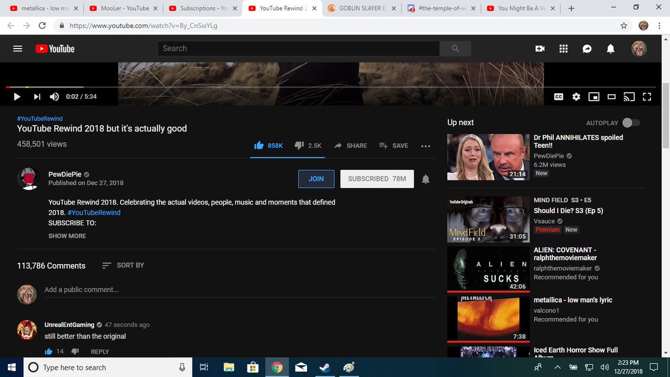
Task: Save video to a playlist
Action: (x=394, y=145)
